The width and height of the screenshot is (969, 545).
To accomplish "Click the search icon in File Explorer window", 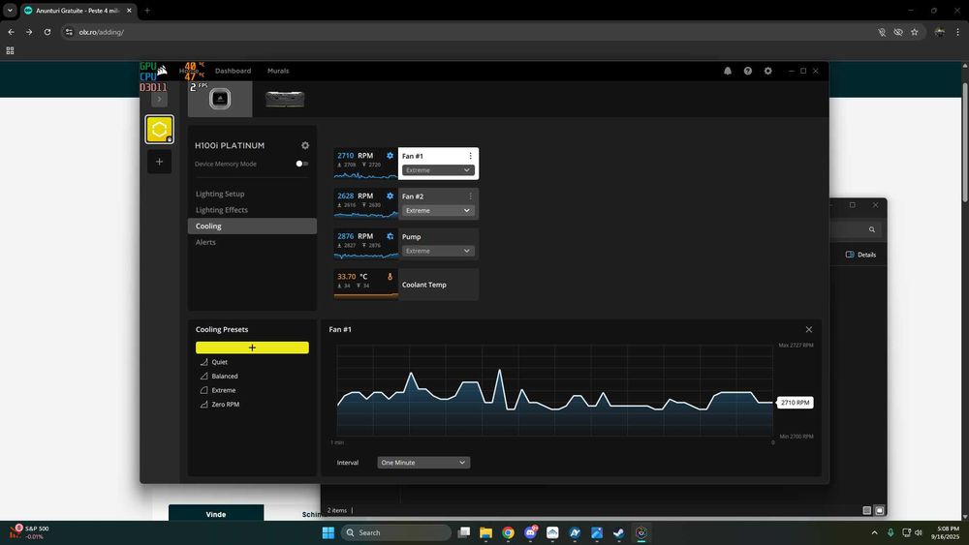I will [x=871, y=229].
